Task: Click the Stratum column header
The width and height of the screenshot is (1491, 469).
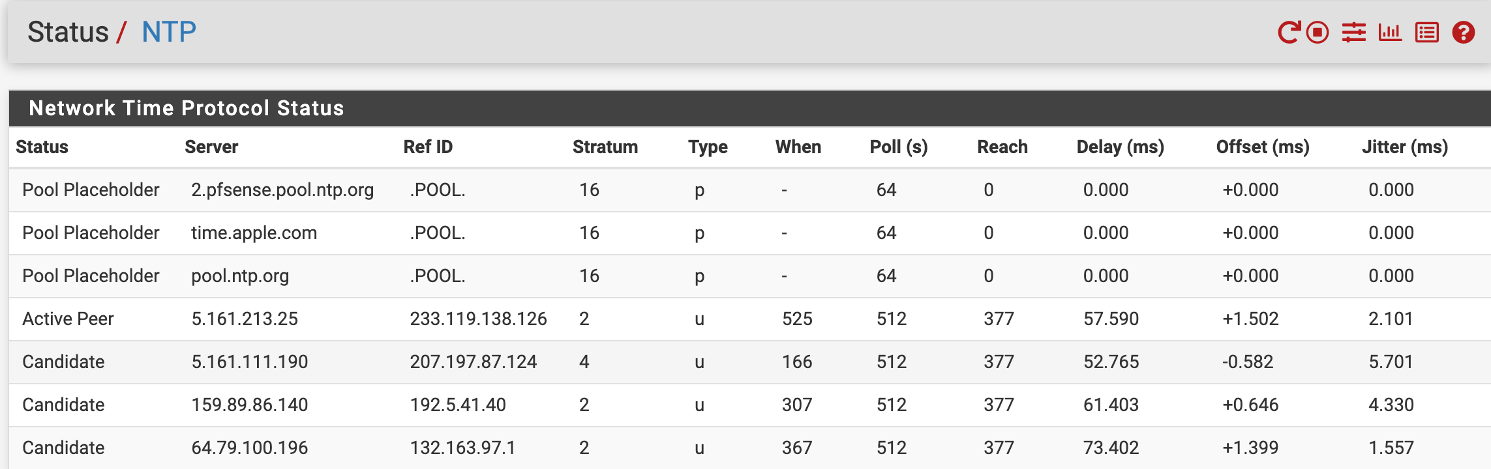Action: point(605,147)
